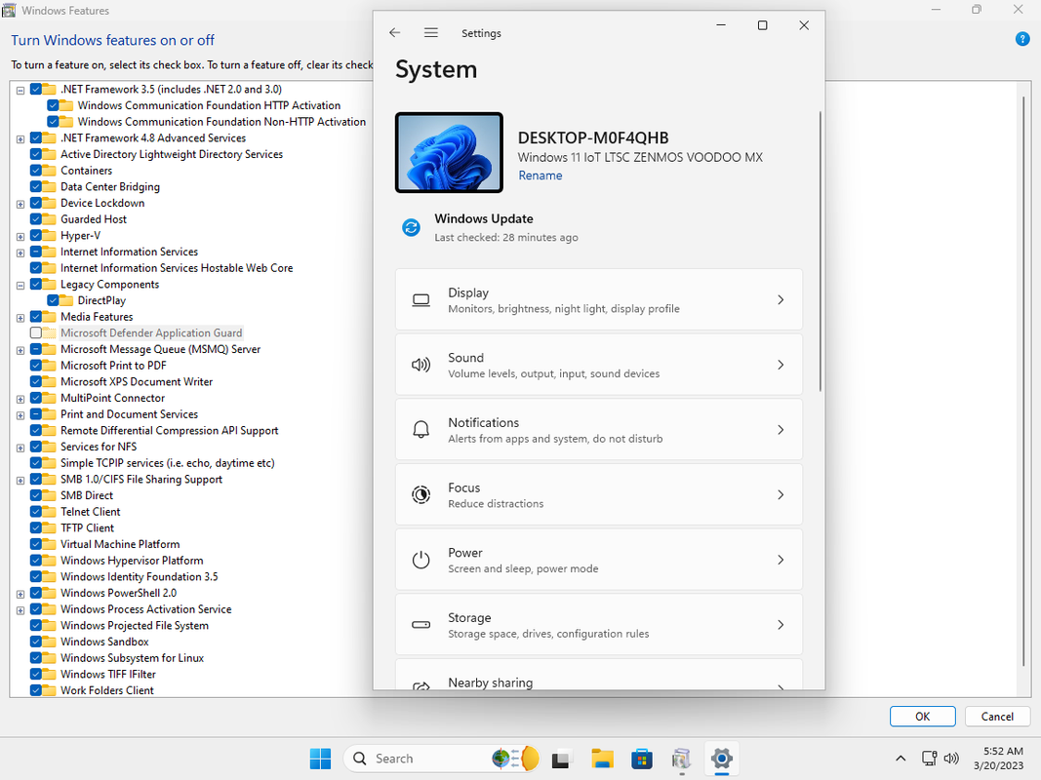Click the Display monitor icon

coord(420,299)
